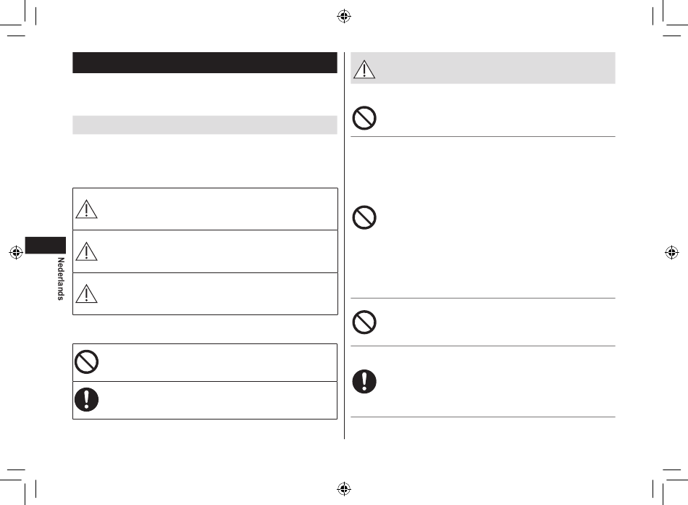Screen dimensions: 688x505
Task: Click registration crosshair mark above the page
Action: [x=344, y=16]
